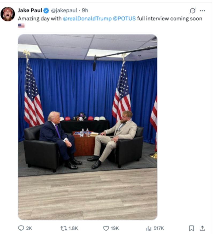Image resolution: width=214 pixels, height=234 pixels.
Task: Click the reply speech bubble icon
Action: (21, 228)
